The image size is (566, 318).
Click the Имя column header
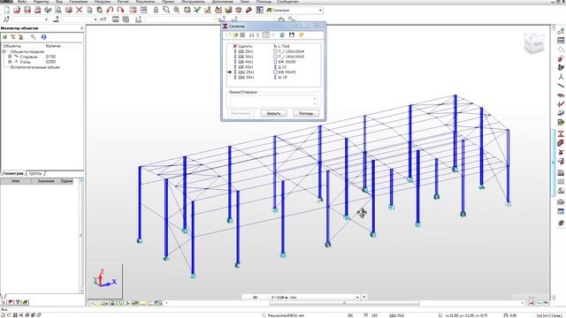pos(16,181)
